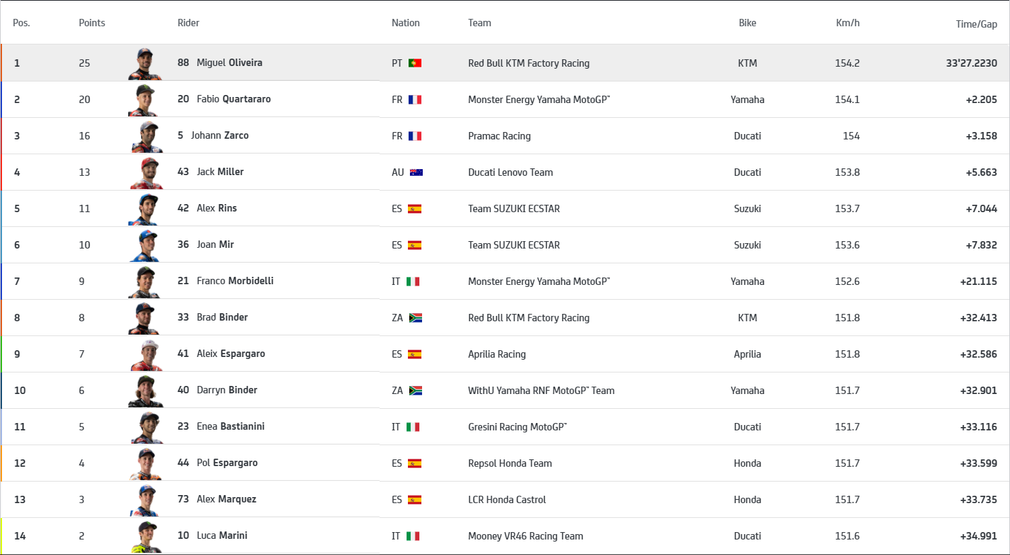Click Italy flag in Franco Morbidelli's row

pyautogui.click(x=413, y=282)
